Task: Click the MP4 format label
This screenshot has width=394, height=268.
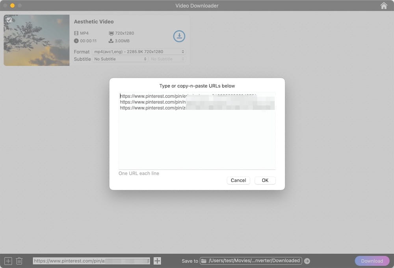Action: (x=84, y=33)
